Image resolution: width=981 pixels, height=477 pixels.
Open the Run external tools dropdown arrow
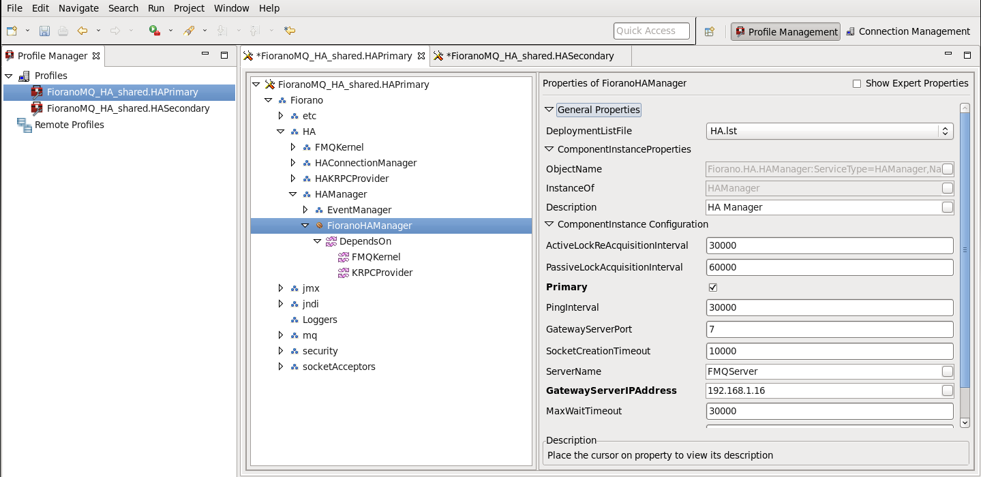[170, 31]
